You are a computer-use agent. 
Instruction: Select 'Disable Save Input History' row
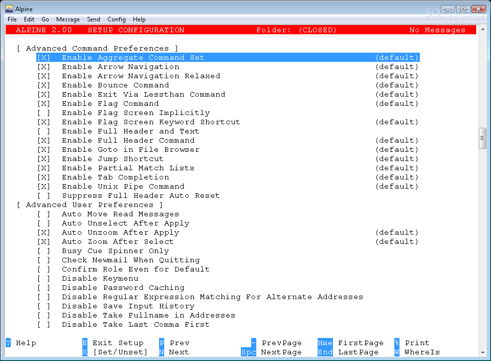(x=128, y=306)
